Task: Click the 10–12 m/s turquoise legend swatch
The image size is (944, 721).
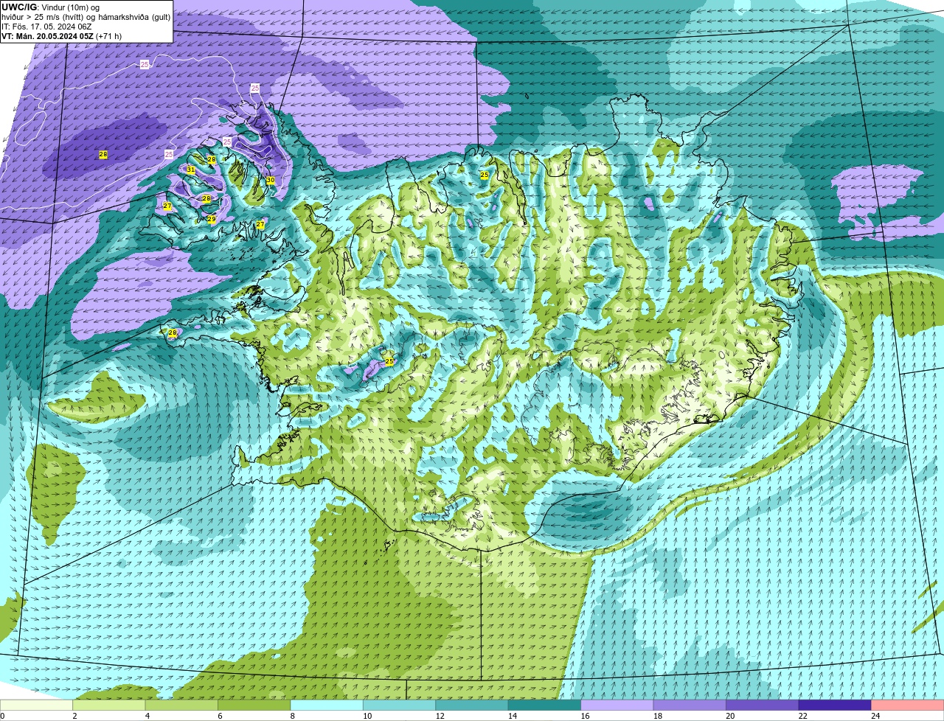Action: [400, 705]
